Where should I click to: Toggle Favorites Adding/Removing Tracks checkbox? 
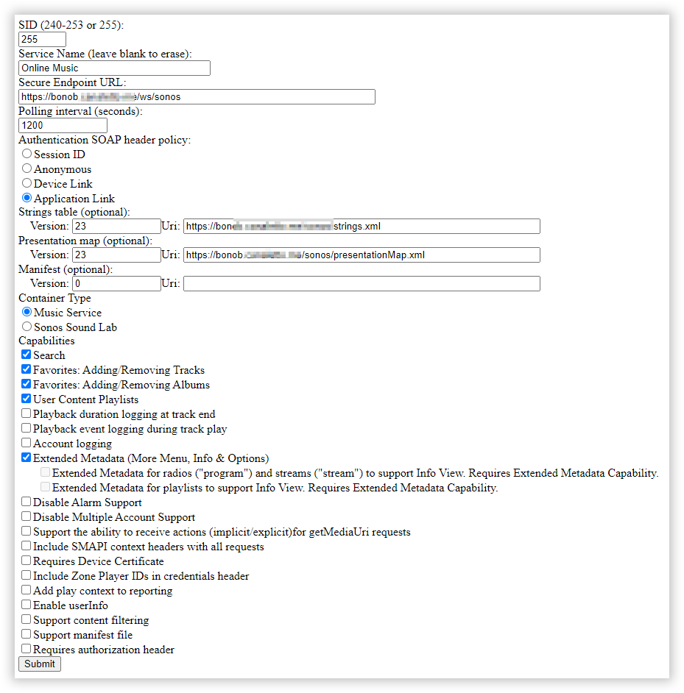click(x=27, y=369)
